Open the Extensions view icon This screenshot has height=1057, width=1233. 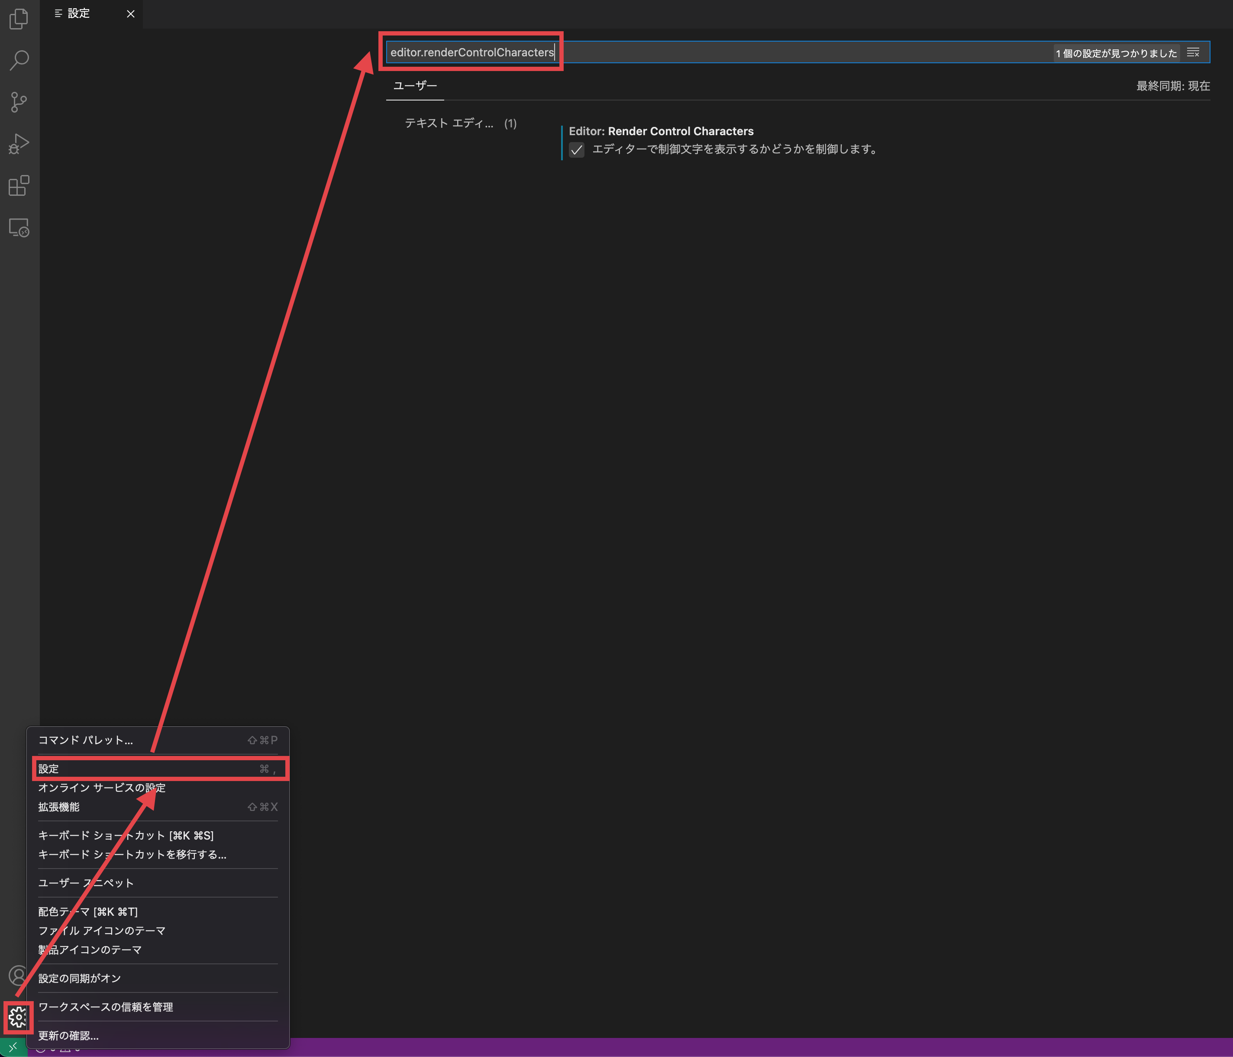point(19,186)
